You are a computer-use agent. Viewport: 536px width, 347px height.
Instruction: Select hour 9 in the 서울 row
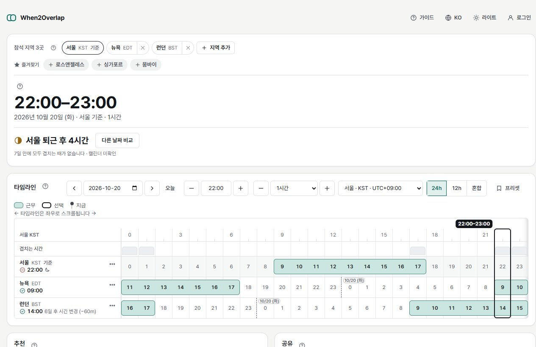tap(282, 267)
